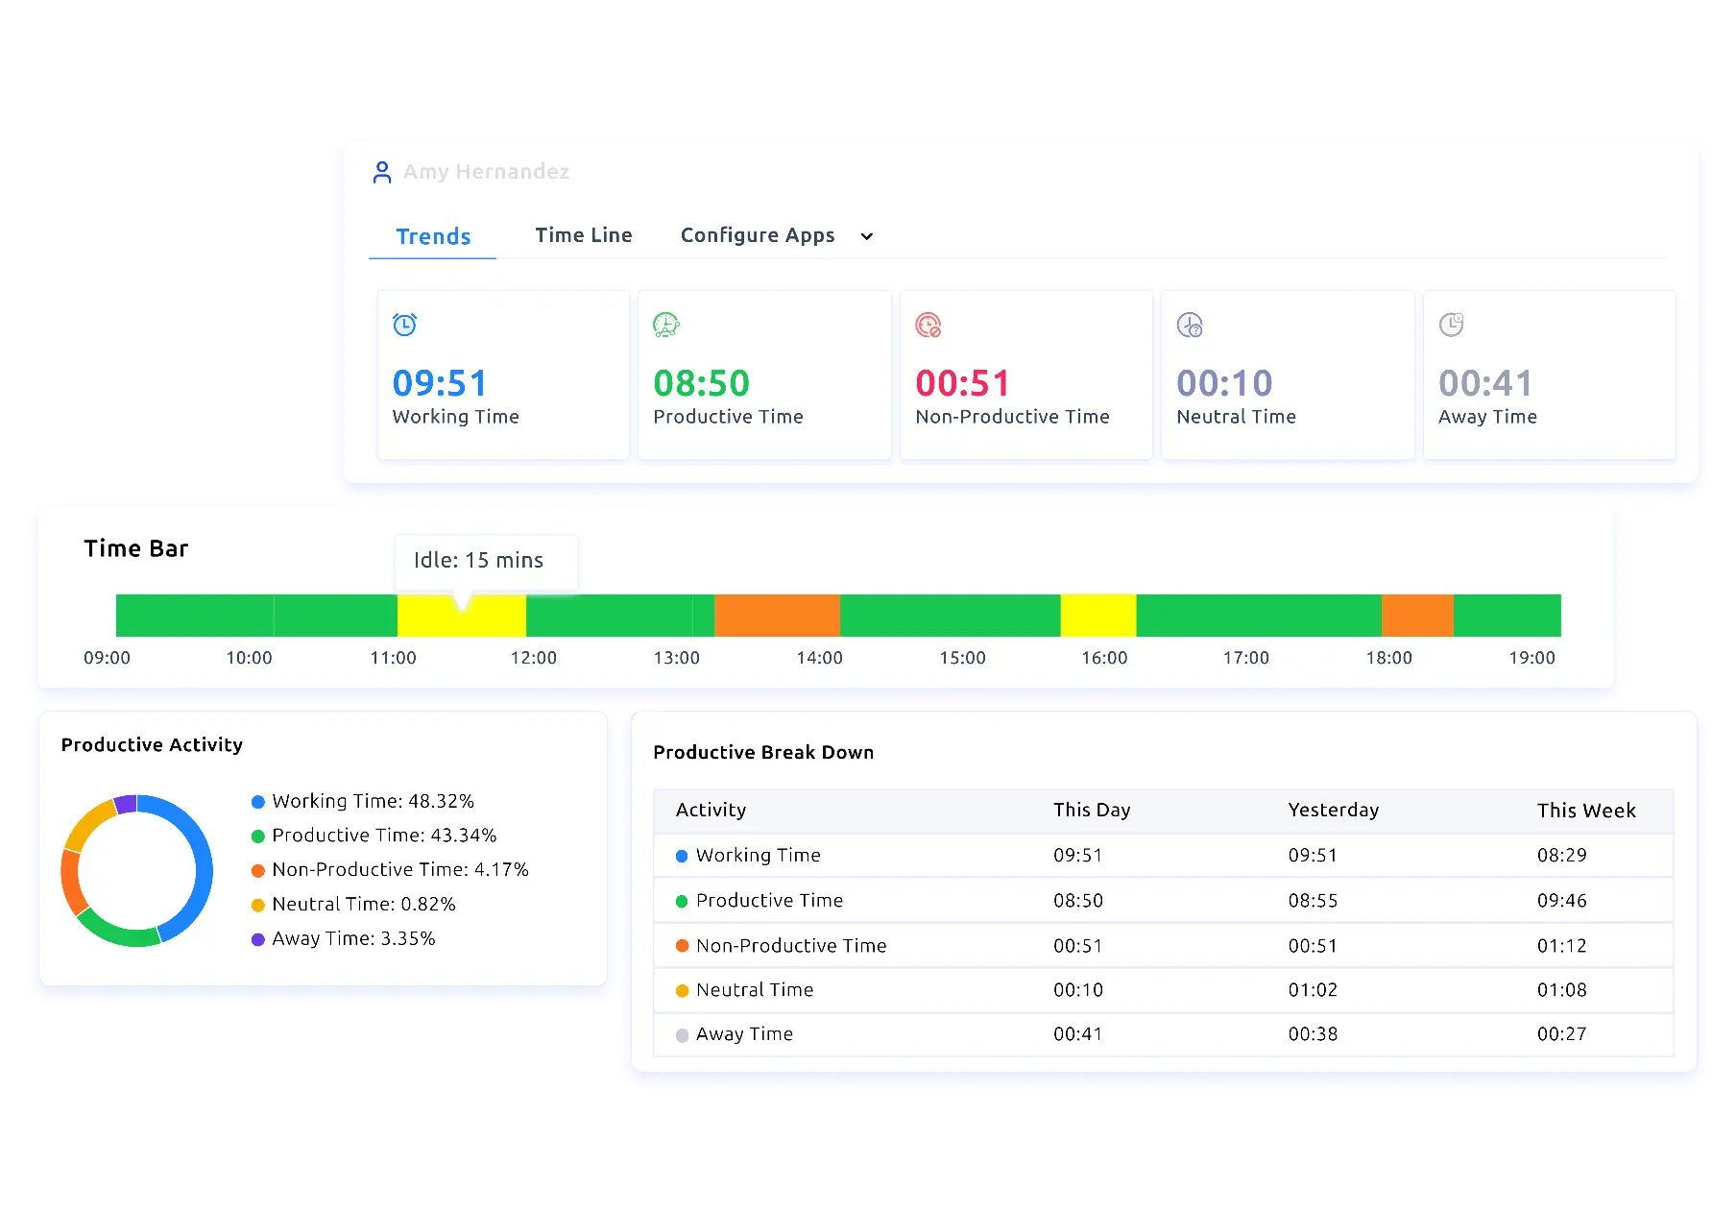
Task: Select the Trends tab
Action: [433, 235]
